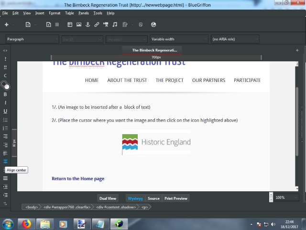Screen dimensions: 306x230
Task: Open the Format menu
Action: (55, 13)
